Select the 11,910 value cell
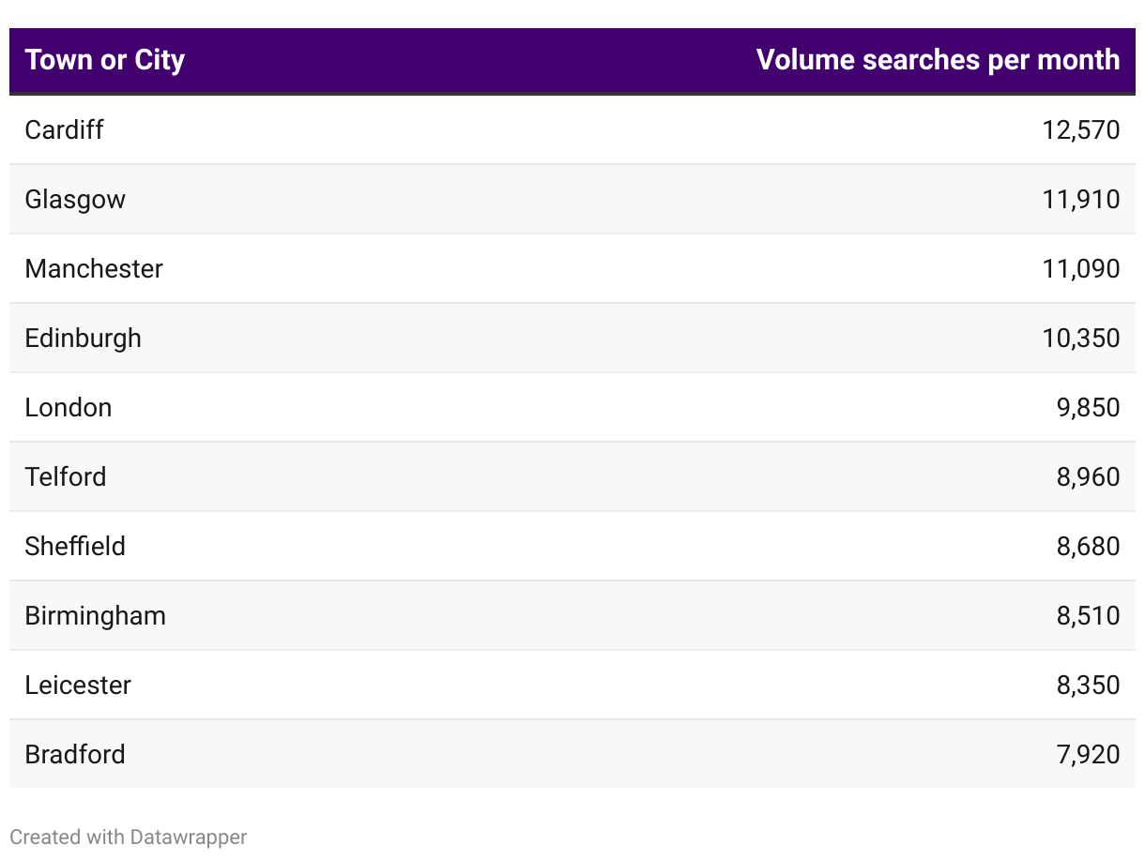The image size is (1145, 859). (x=1080, y=199)
